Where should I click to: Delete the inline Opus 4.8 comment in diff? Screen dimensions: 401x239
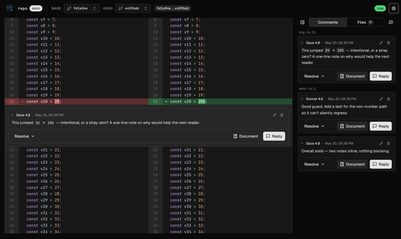(282, 115)
